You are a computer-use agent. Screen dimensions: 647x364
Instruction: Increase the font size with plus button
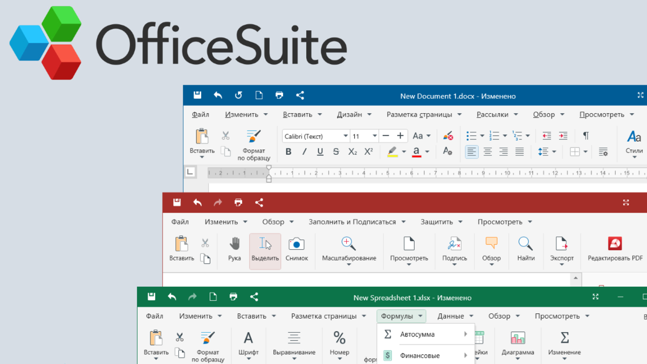[400, 136]
